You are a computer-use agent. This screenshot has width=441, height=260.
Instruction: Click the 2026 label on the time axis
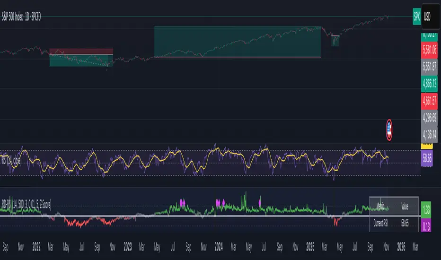(401, 247)
